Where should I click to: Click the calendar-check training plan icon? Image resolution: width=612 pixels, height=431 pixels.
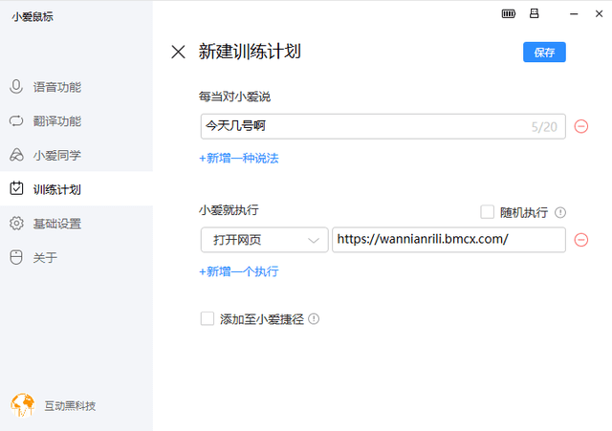(16, 188)
